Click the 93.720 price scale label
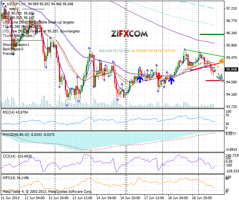Viewport: 239px width, 201px height. click(x=232, y=107)
